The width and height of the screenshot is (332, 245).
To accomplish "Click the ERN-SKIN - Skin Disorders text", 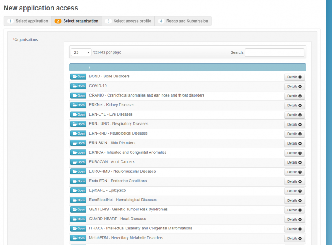I will tap(112, 143).
